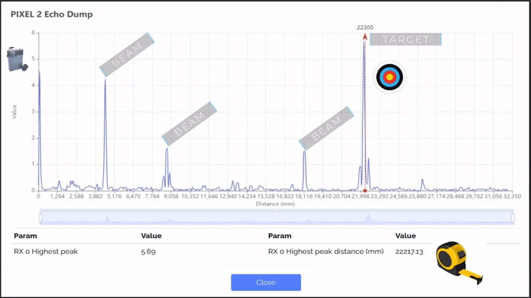Click the highest peak value 5.69
The image size is (531, 298).
click(x=148, y=252)
